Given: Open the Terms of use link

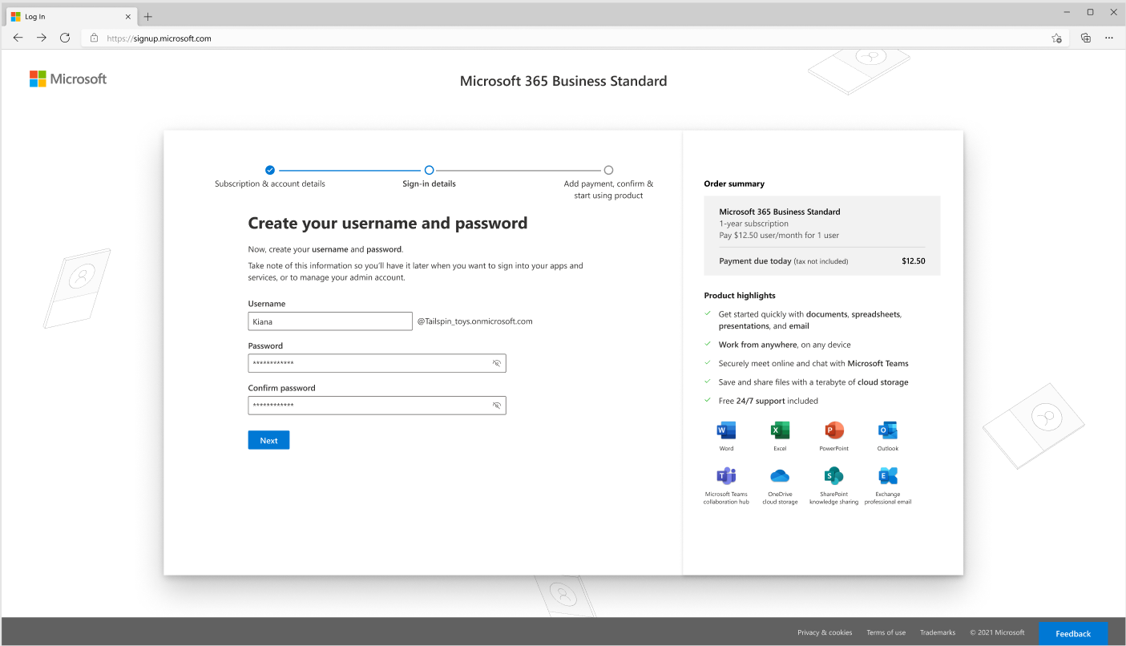Looking at the screenshot, I should pos(886,632).
